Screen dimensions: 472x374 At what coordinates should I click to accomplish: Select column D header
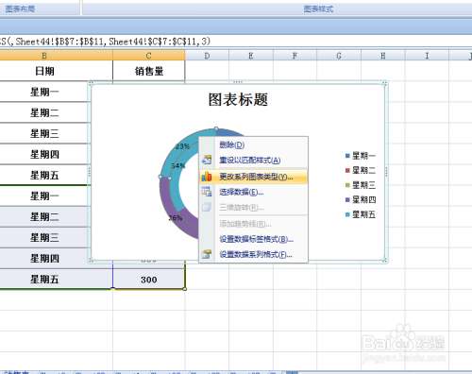(x=207, y=56)
